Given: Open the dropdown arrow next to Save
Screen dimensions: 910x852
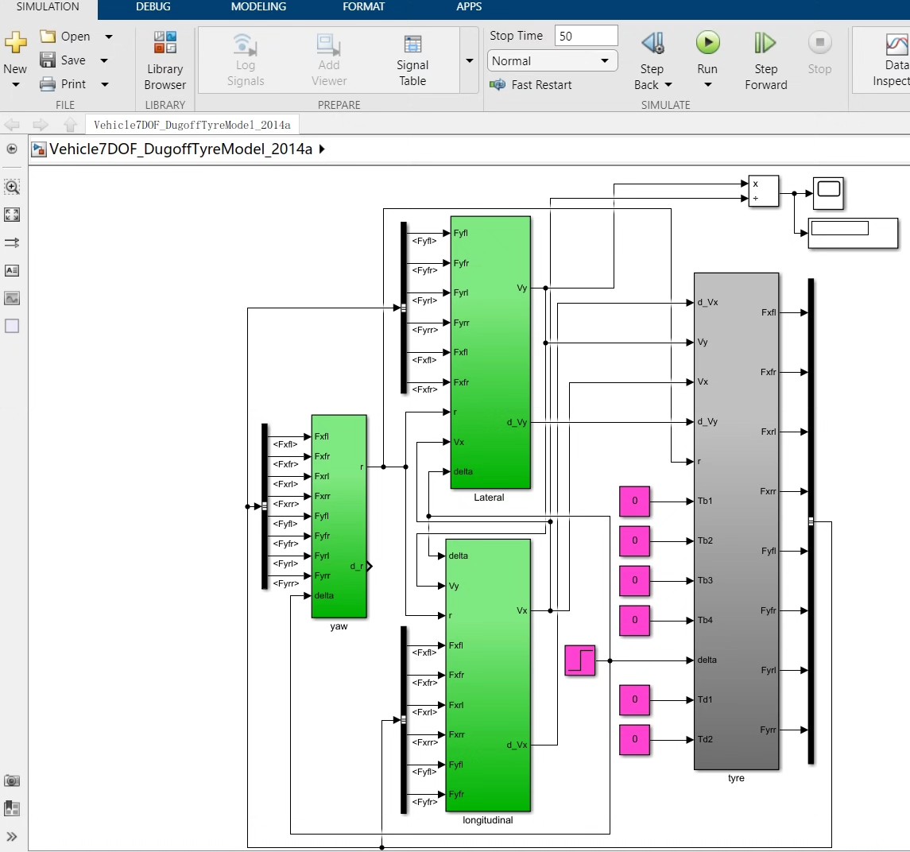Looking at the screenshot, I should (104, 60).
